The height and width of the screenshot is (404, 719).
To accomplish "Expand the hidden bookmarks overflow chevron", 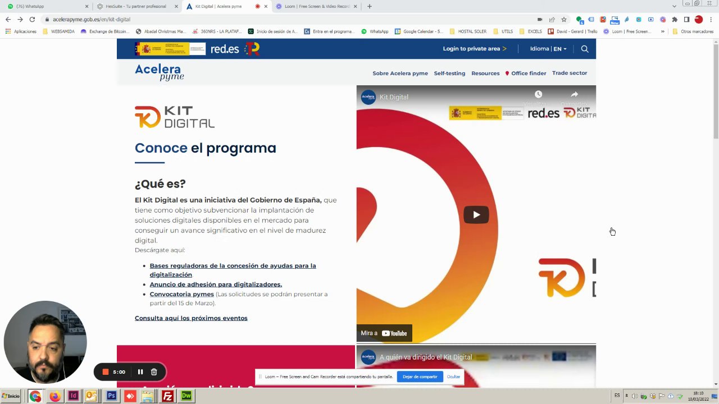I will coord(663,31).
